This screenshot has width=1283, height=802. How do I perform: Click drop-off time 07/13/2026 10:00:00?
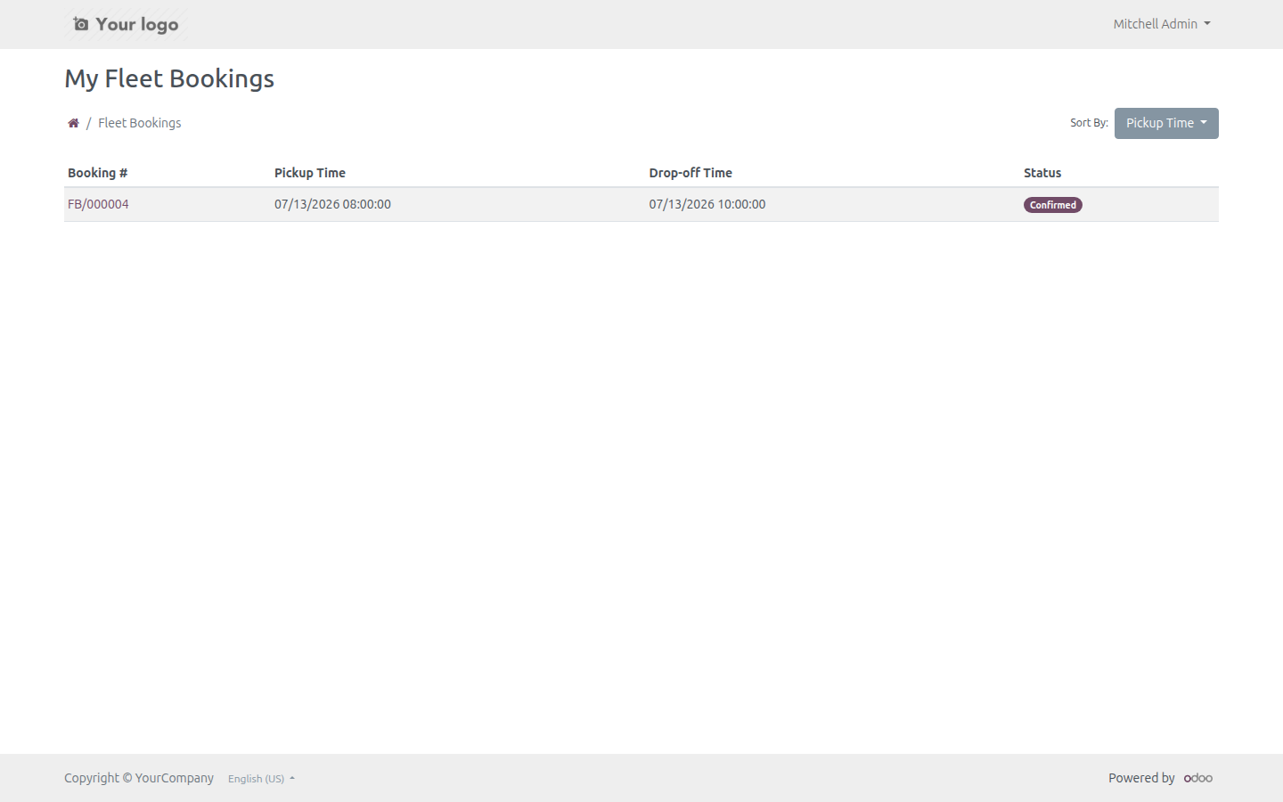pyautogui.click(x=707, y=204)
